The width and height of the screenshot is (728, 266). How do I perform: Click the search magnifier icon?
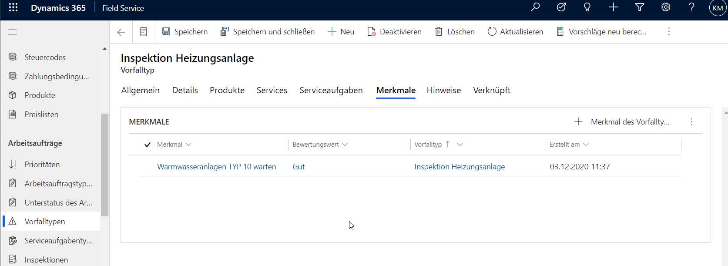pos(535,7)
